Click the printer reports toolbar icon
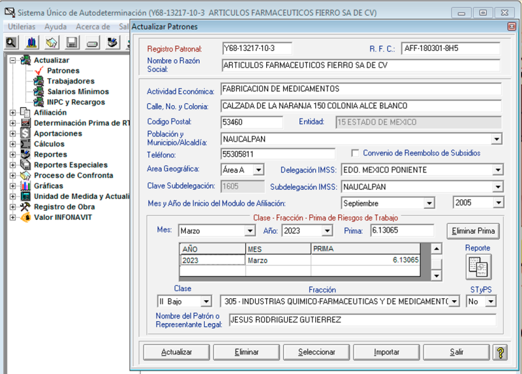 coord(112,42)
